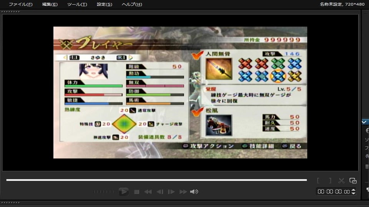Open the speaker volume control
Viewport: 369px width, 207px height.
click(194, 192)
